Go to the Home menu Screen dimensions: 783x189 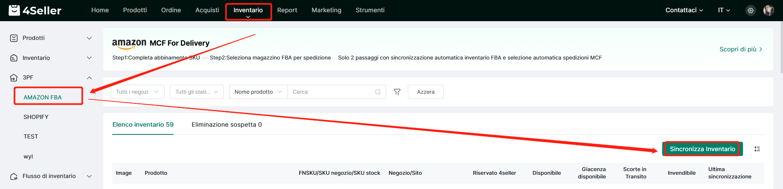point(100,10)
